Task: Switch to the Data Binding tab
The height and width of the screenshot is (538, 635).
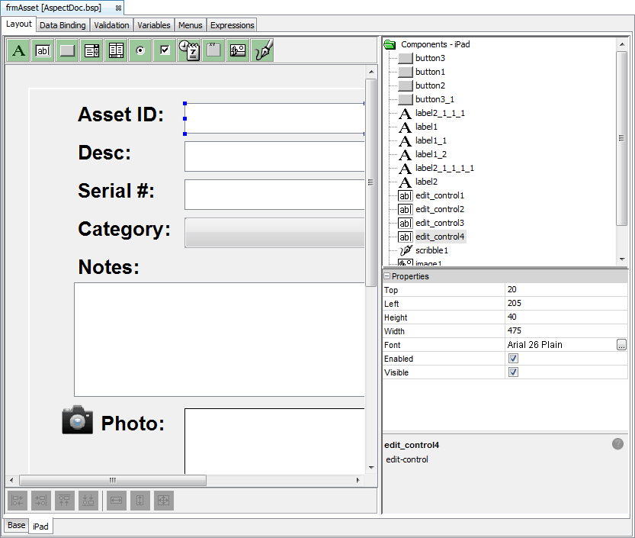Action: click(63, 25)
